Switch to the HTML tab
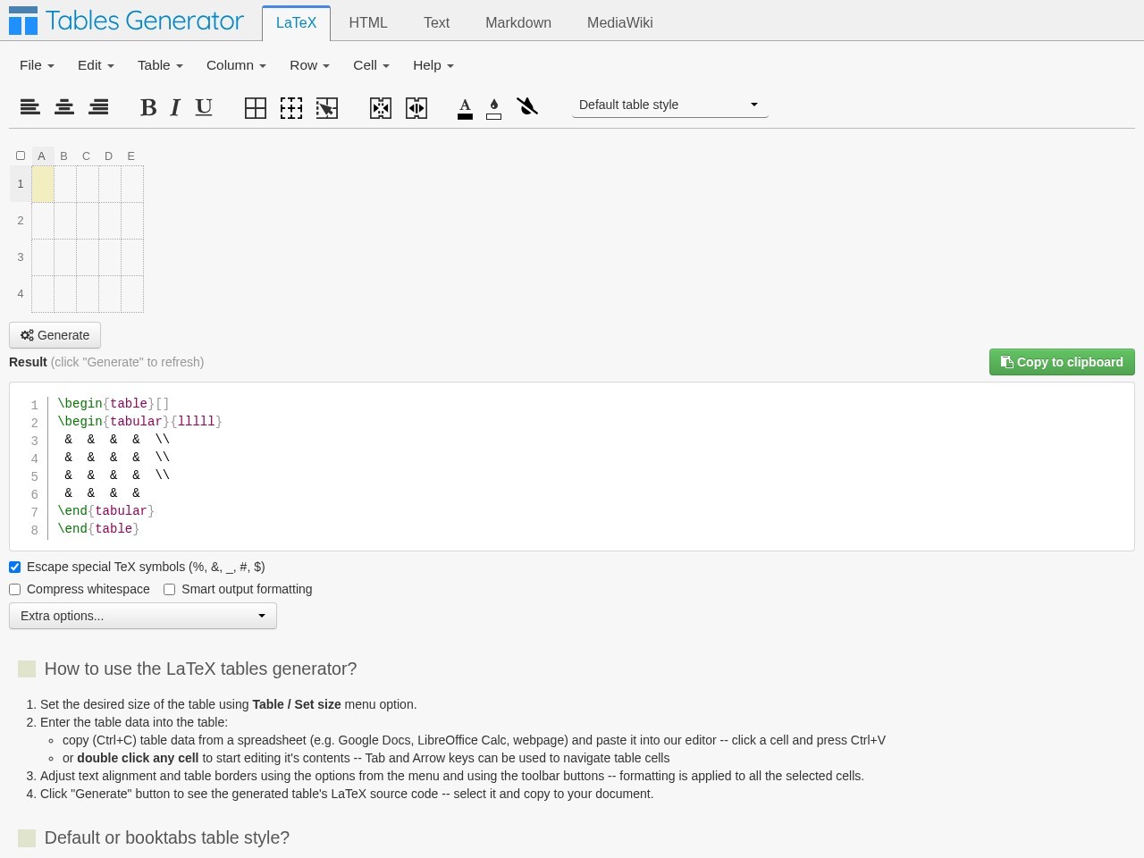 (368, 23)
